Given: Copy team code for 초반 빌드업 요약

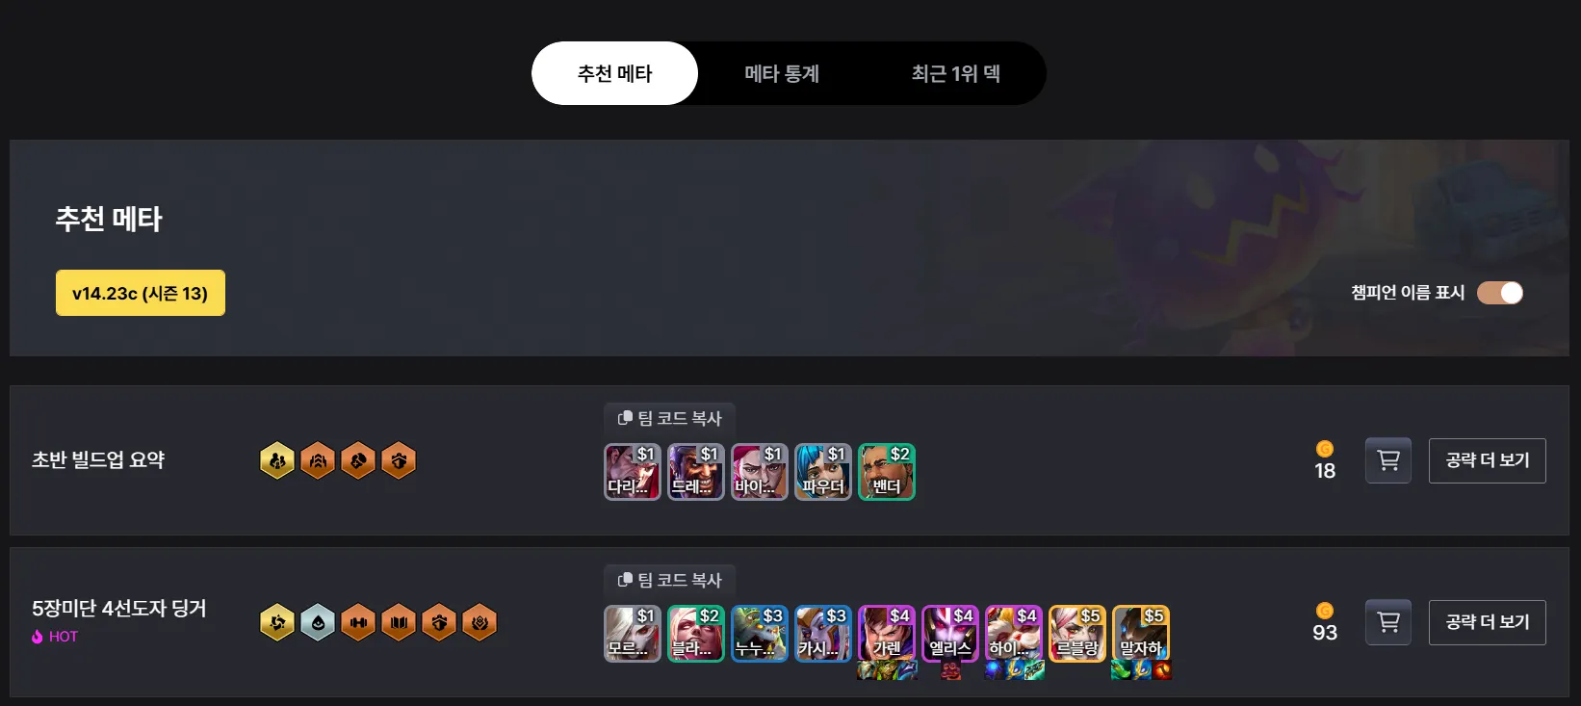Looking at the screenshot, I should click(670, 418).
